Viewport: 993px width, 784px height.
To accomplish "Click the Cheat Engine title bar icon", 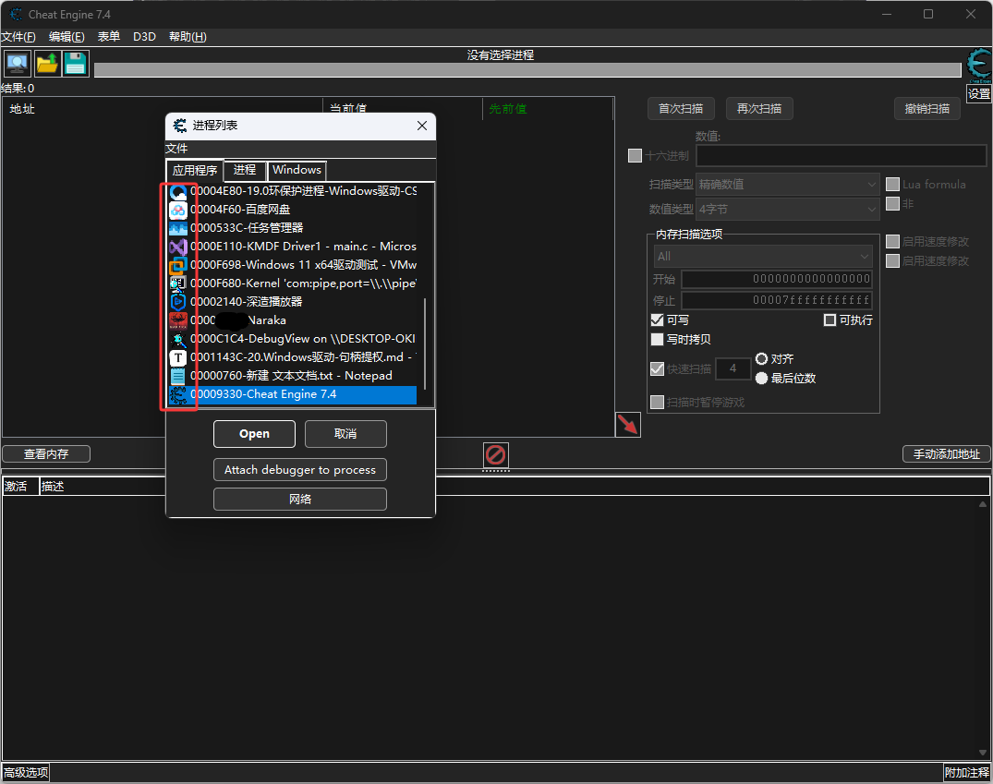I will click(16, 14).
